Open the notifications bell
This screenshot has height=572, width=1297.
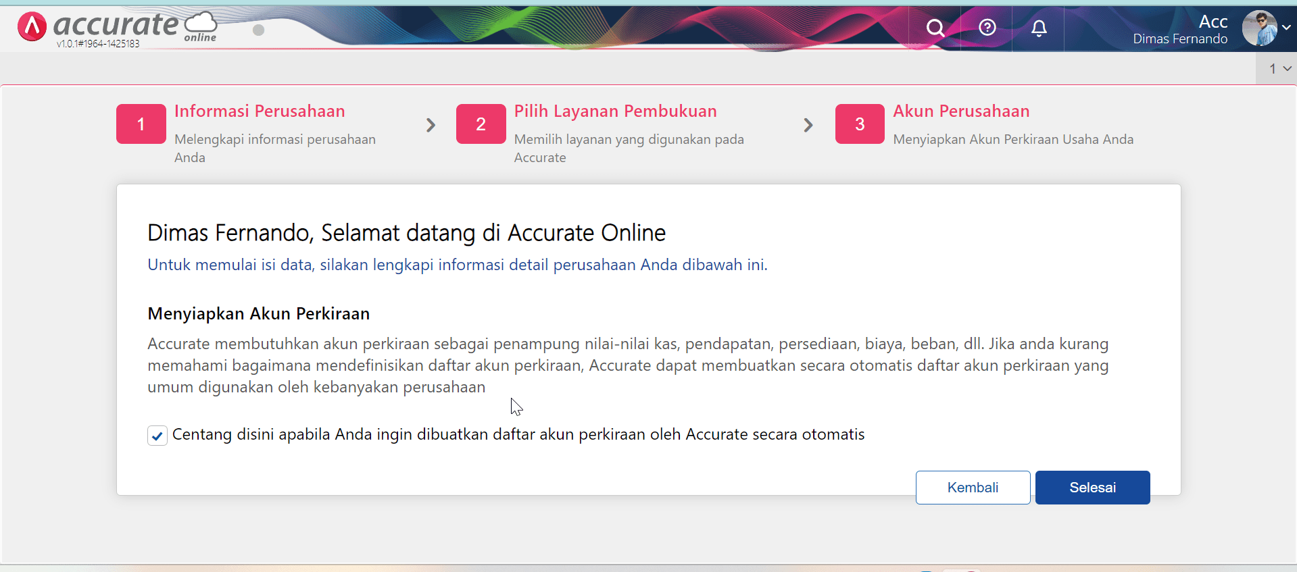tap(1039, 28)
